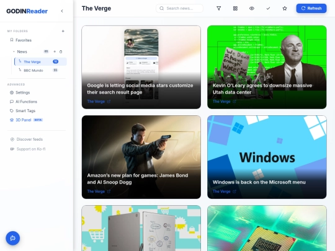Open the Google social media stars article card
The height and width of the screenshot is (251, 335).
coord(141,67)
